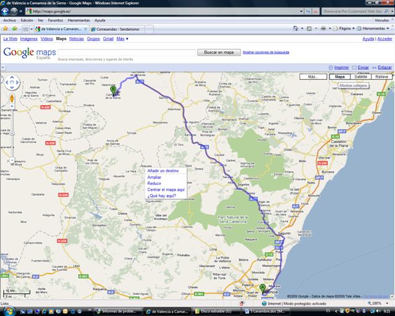Viewport: 395px width, 316px height.
Task: Open the Herramientas command bar dropdown
Action: click(373, 28)
